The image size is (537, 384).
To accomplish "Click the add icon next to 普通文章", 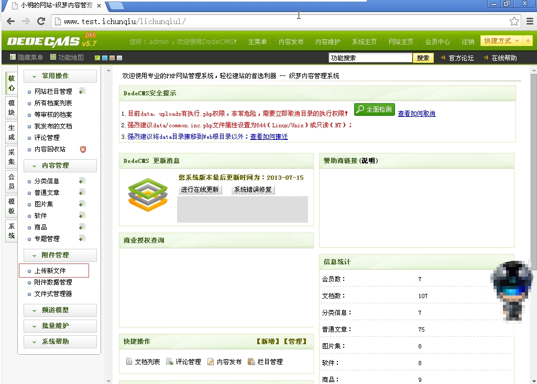I will coord(82,192).
